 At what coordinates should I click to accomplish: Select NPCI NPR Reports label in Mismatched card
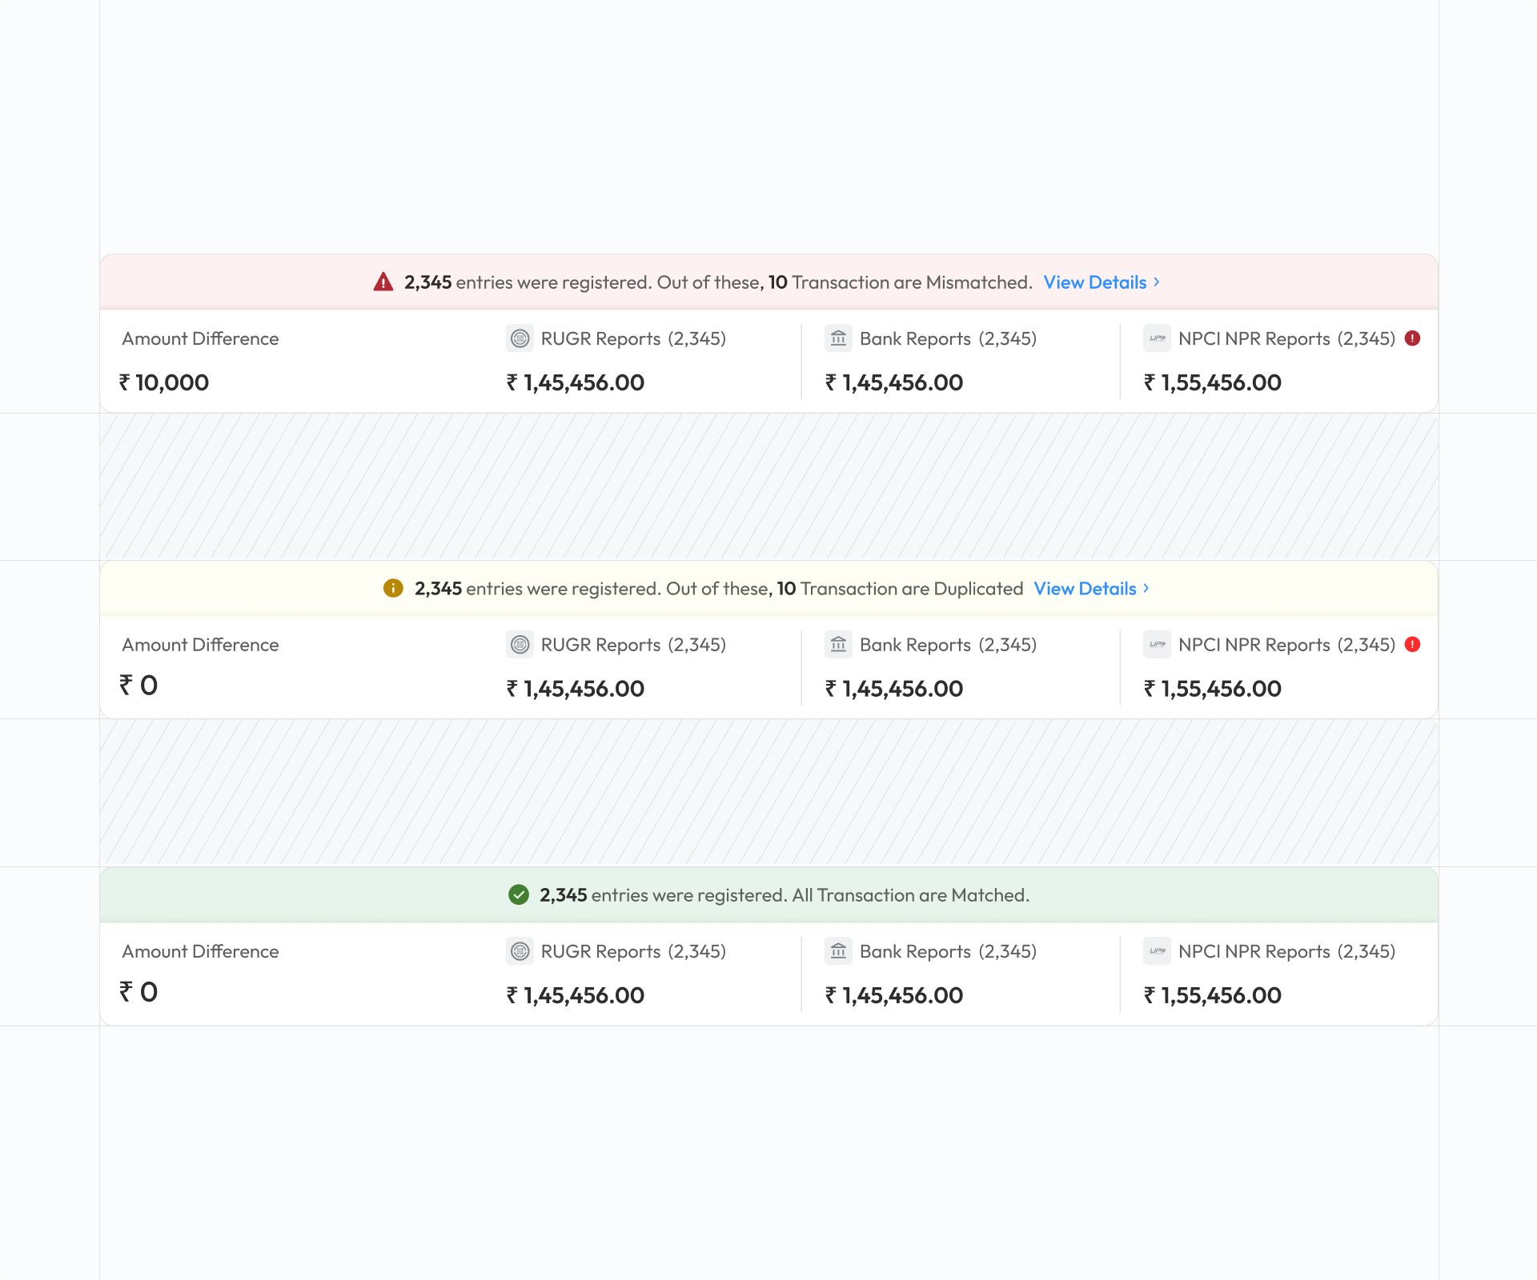click(1254, 338)
